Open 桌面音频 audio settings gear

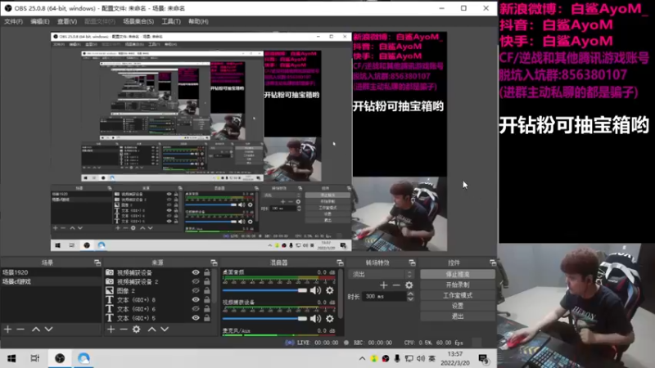[x=330, y=290]
